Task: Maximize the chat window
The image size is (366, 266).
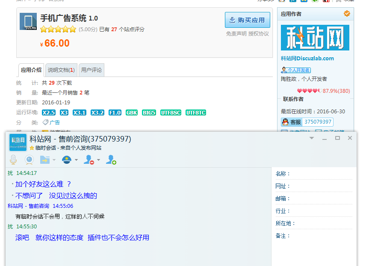Action: click(x=337, y=138)
